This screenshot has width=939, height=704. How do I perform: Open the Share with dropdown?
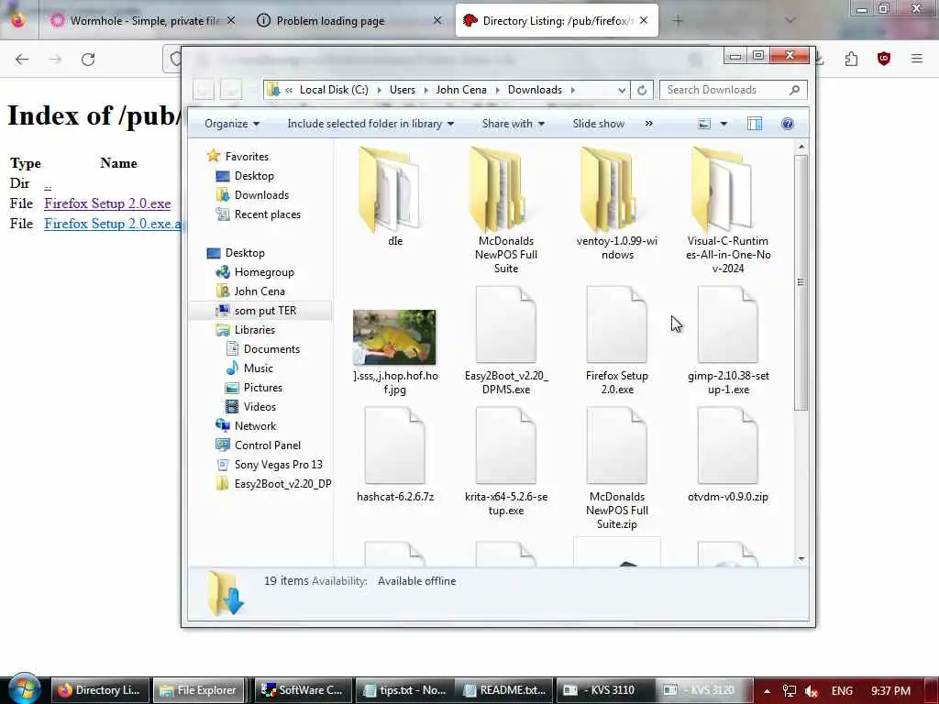coord(514,124)
